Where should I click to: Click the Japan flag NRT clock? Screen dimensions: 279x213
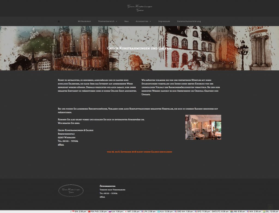click(132, 211)
